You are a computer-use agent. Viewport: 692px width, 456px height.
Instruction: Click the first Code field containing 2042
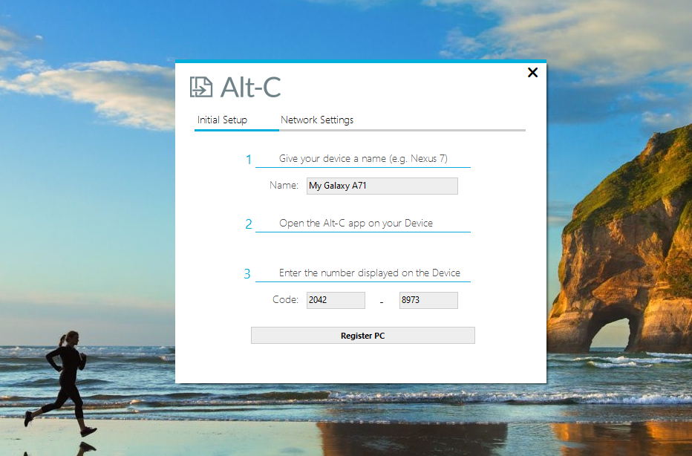(336, 300)
